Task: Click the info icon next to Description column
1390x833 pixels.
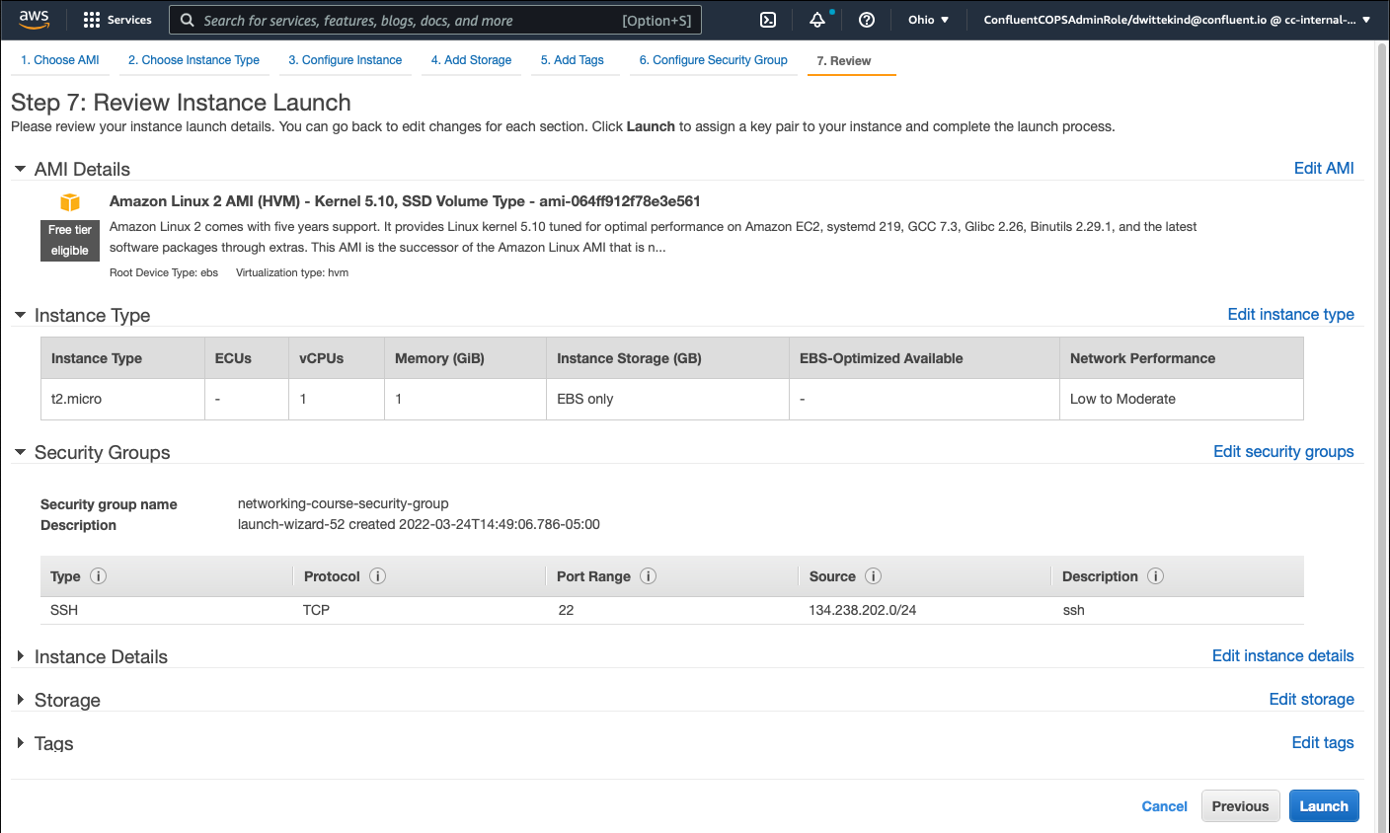Action: (1155, 576)
